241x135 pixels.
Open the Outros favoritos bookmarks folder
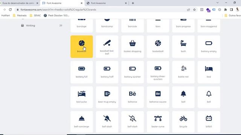(233, 15)
